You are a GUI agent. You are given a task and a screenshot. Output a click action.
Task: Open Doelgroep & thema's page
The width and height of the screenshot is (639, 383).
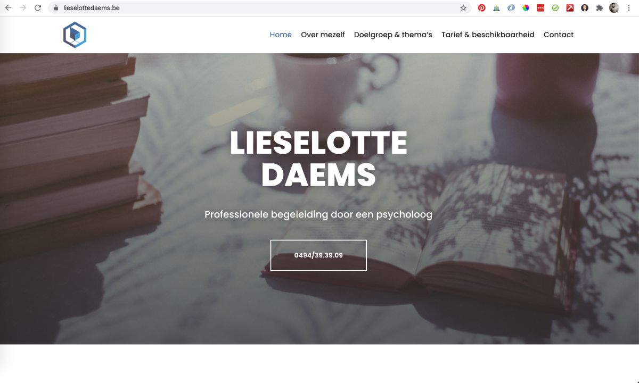pyautogui.click(x=393, y=35)
